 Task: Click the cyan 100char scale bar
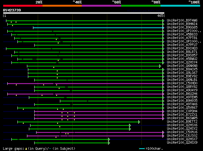pos(142,148)
